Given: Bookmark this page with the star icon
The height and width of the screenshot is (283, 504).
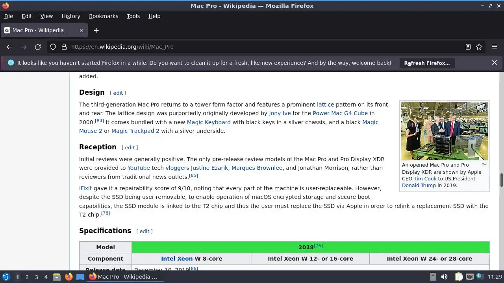Looking at the screenshot, I should (479, 47).
